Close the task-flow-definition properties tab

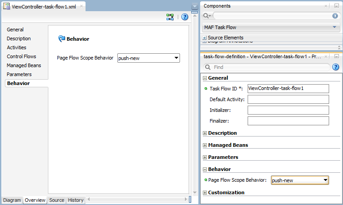326,56
